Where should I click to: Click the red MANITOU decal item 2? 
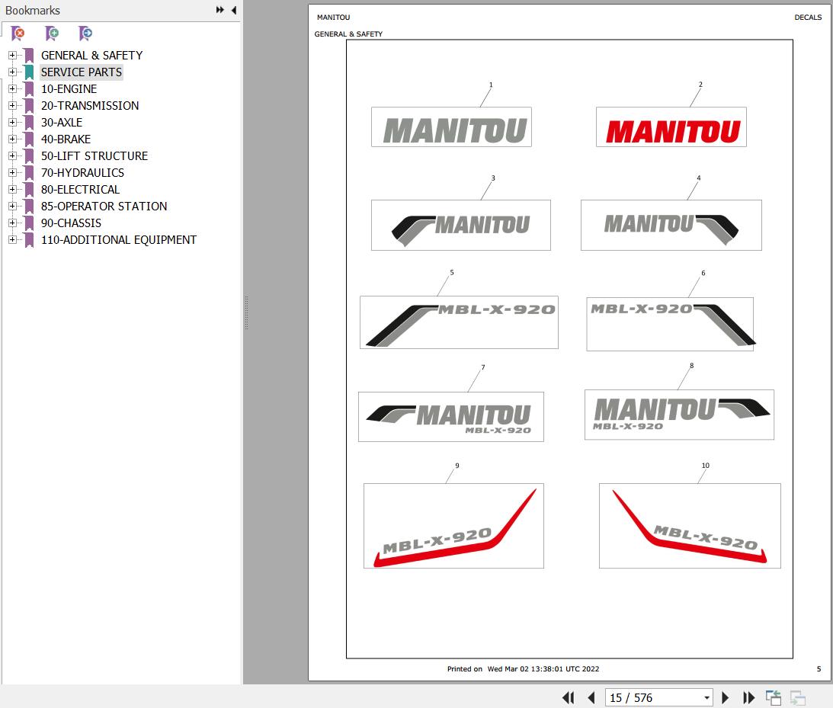click(x=671, y=127)
